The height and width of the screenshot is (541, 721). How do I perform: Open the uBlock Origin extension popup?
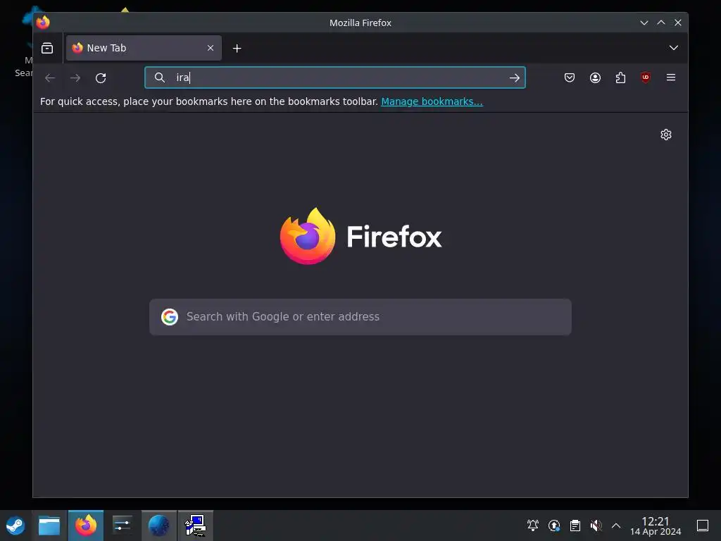[x=646, y=77]
